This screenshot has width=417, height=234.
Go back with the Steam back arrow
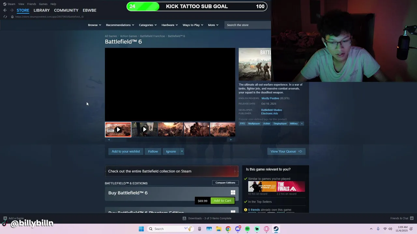click(5, 10)
